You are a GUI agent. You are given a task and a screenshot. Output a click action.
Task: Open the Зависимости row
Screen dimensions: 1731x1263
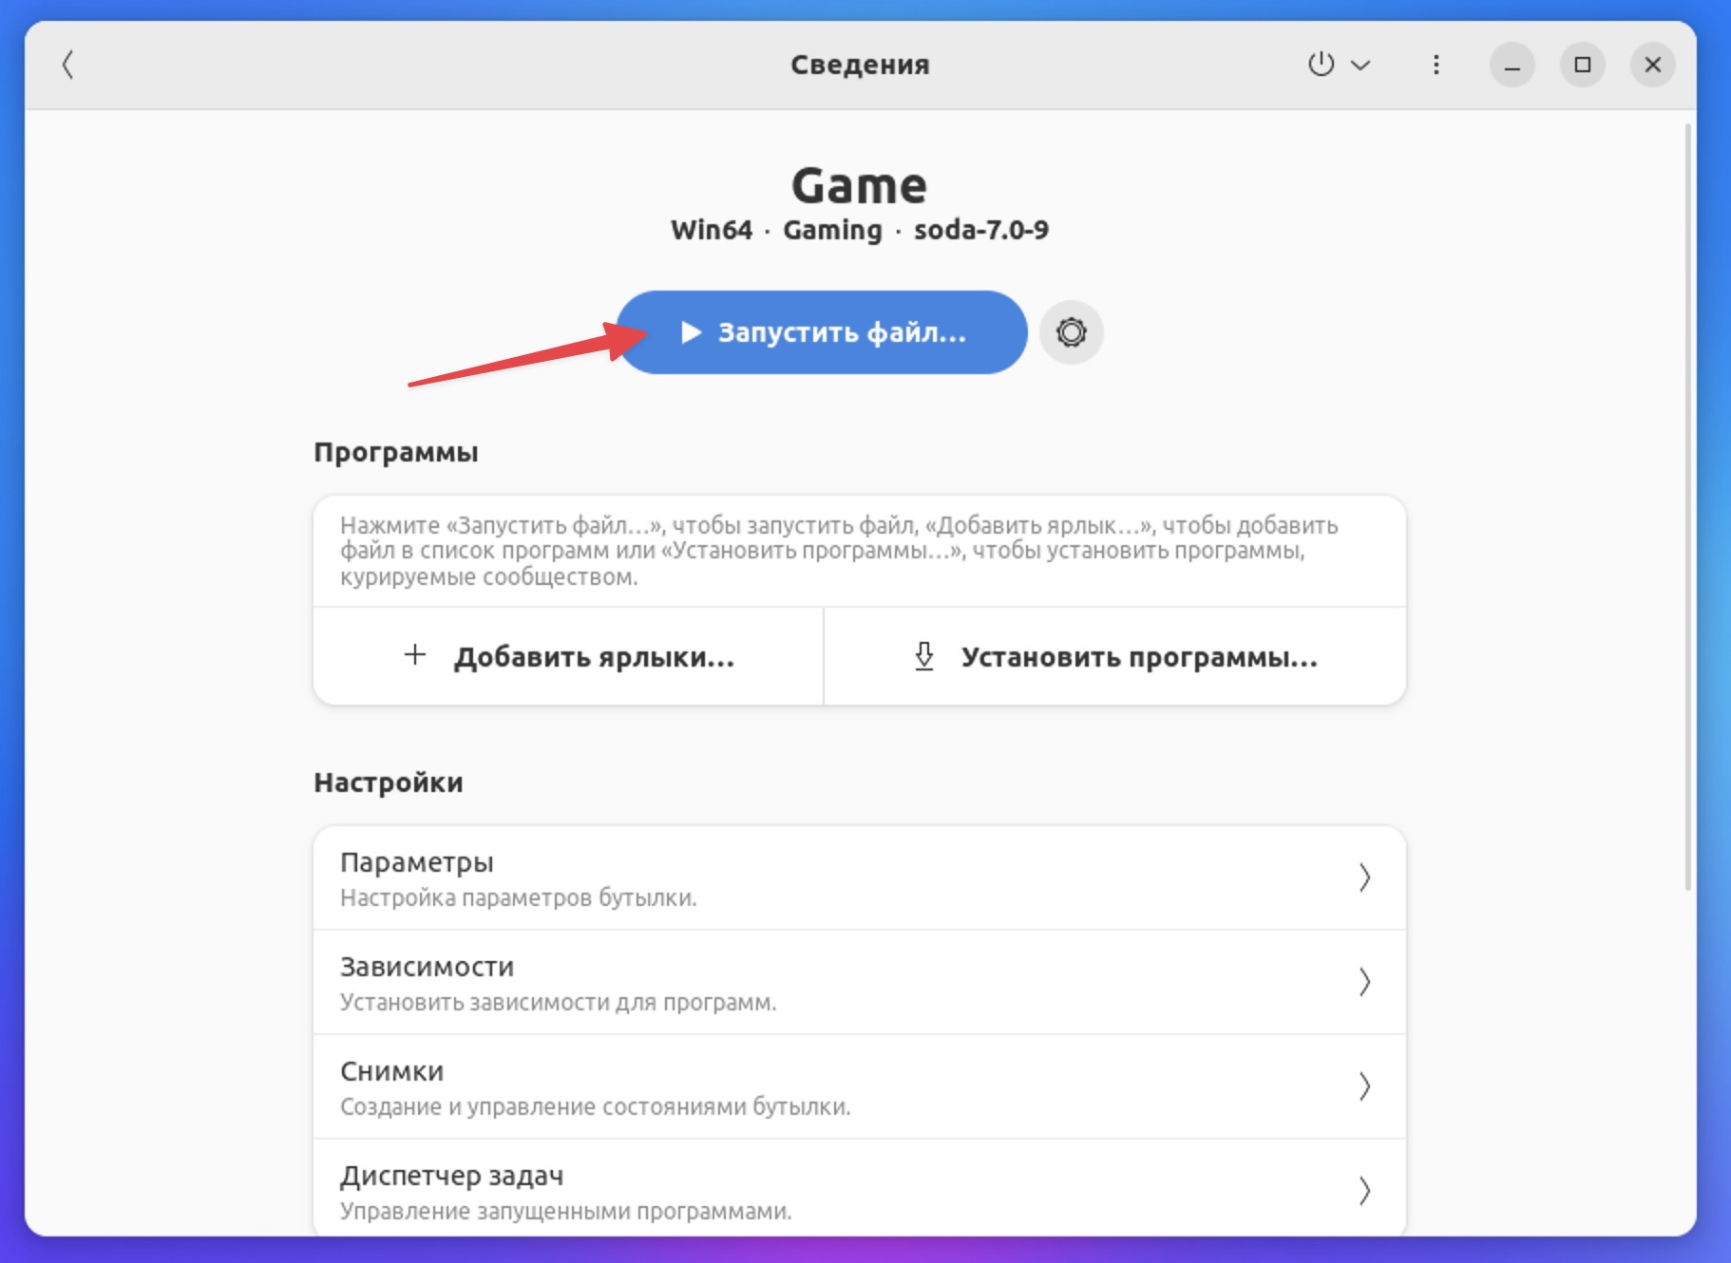pos(860,982)
